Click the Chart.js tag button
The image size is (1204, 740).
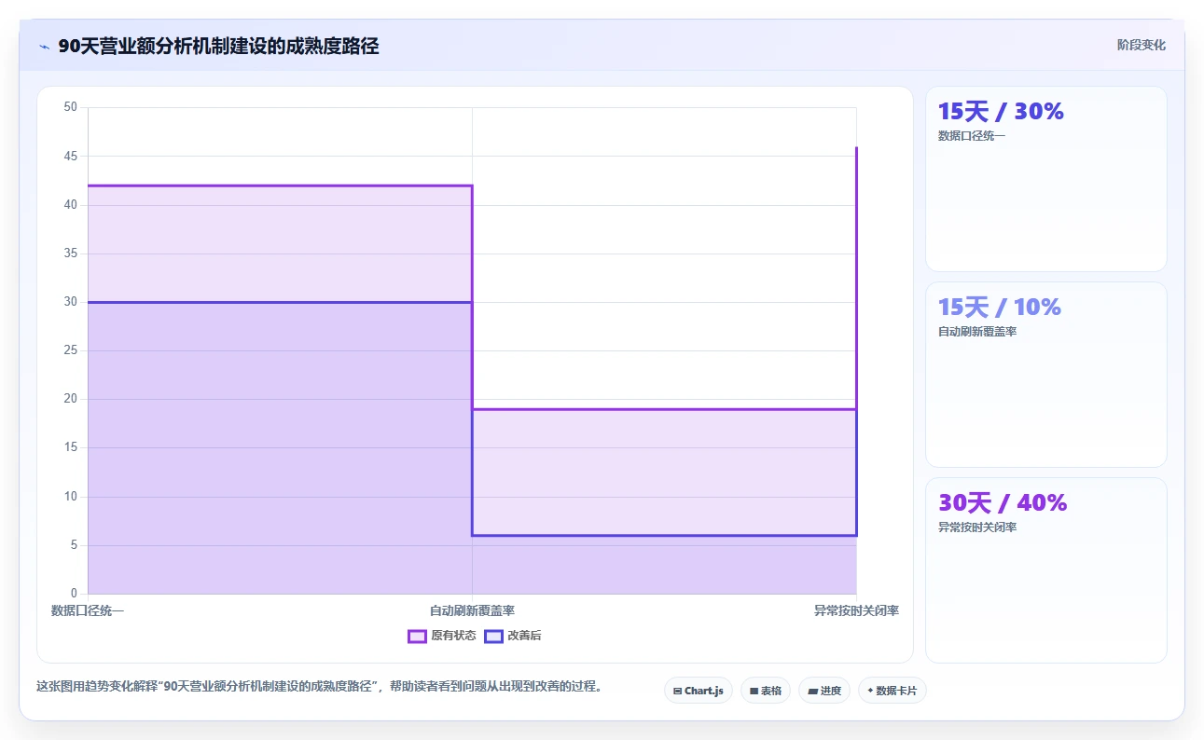[x=699, y=691]
